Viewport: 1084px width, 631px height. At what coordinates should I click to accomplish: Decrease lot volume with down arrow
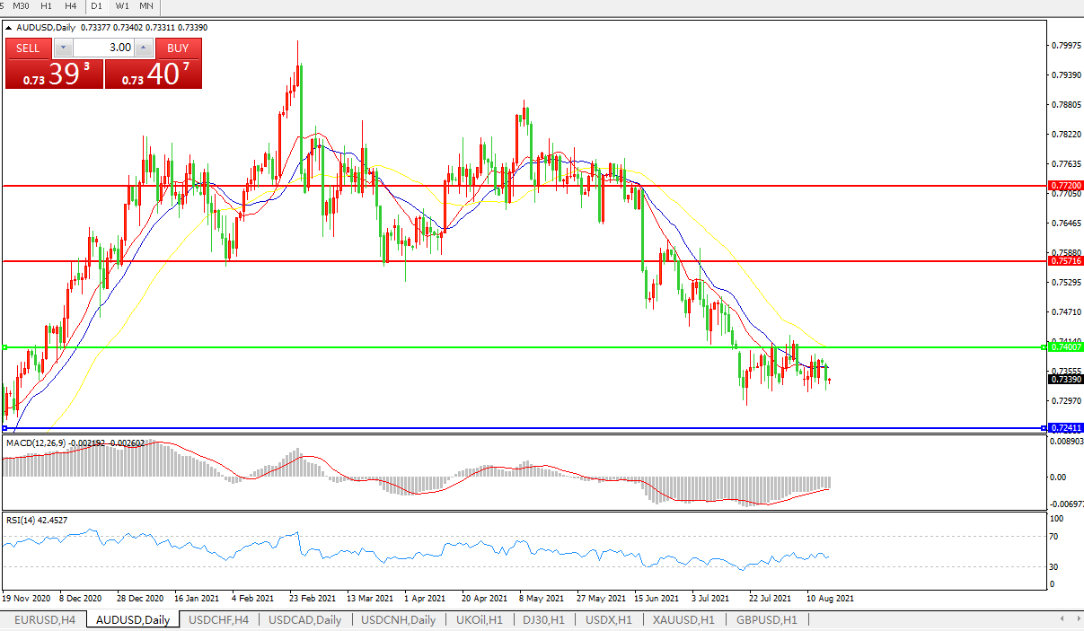pos(63,48)
